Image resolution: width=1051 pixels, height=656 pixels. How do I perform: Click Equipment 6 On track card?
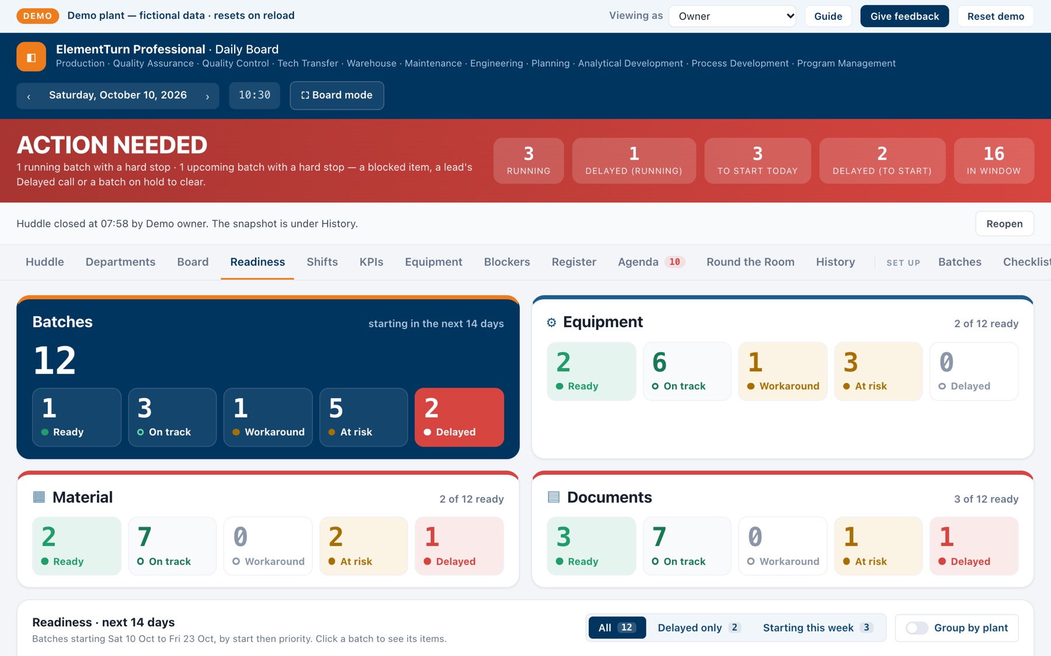point(687,371)
